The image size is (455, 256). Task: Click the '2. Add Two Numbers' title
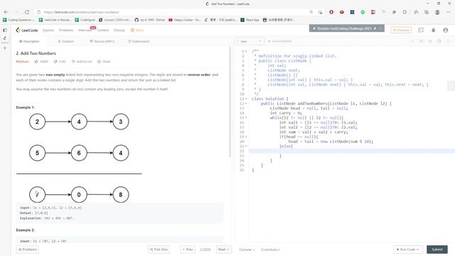pos(36,53)
